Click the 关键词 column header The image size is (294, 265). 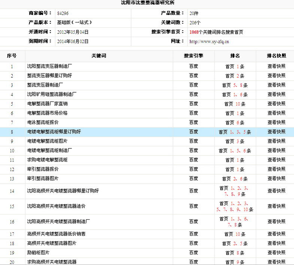click(x=99, y=56)
